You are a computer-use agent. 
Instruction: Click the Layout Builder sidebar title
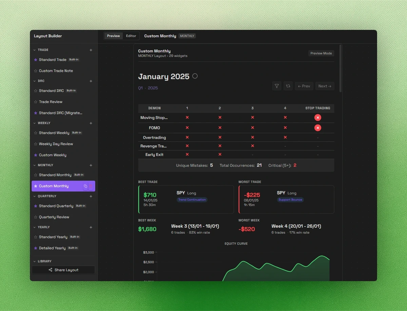coord(48,36)
